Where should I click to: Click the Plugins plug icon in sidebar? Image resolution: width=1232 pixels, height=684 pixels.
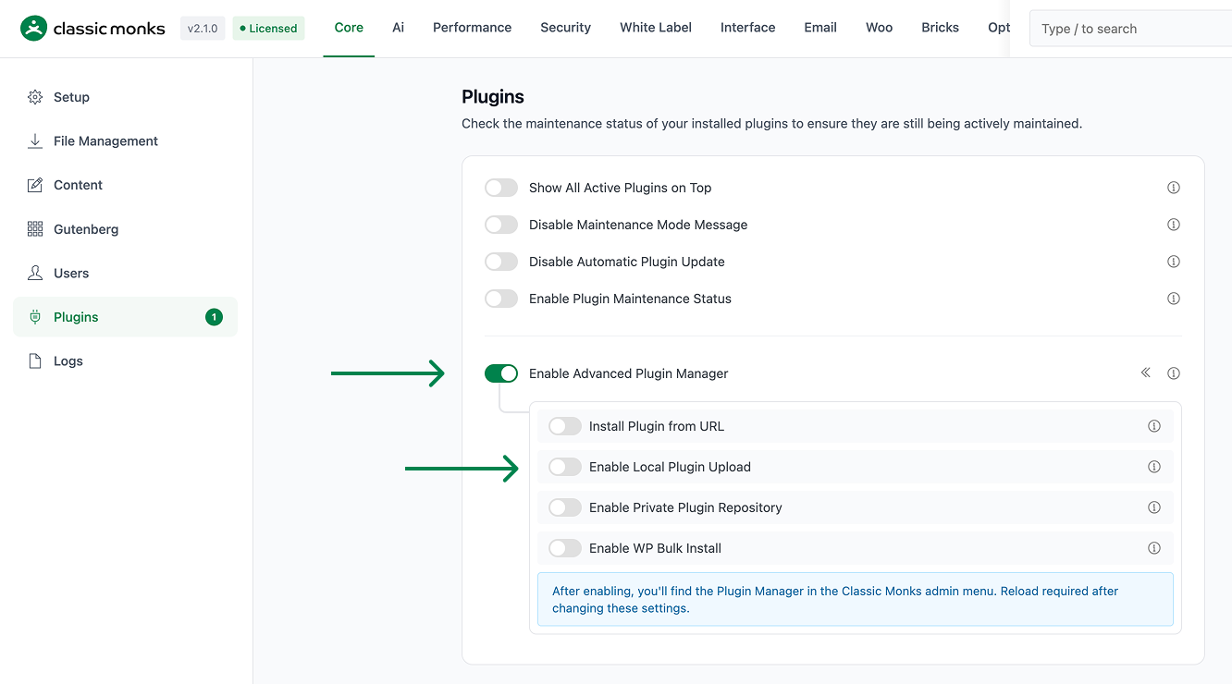(x=35, y=317)
